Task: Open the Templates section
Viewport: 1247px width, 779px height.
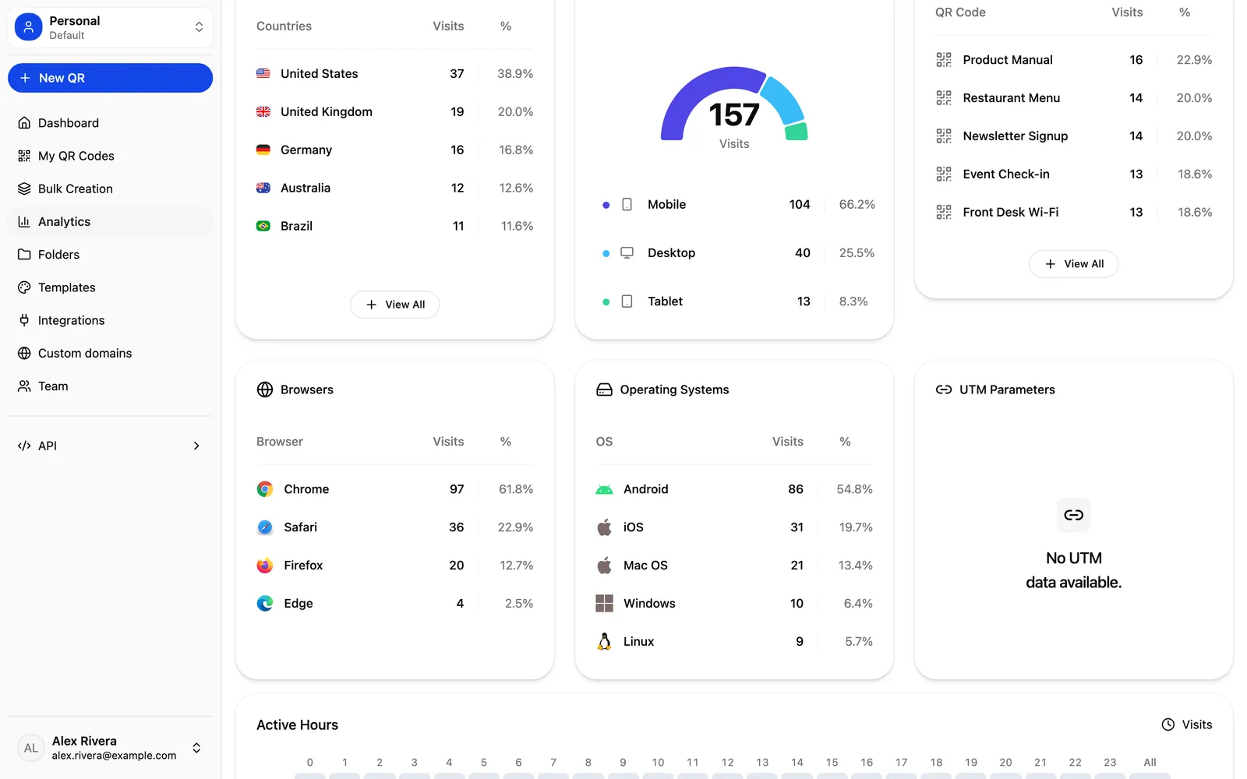Action: click(x=110, y=287)
